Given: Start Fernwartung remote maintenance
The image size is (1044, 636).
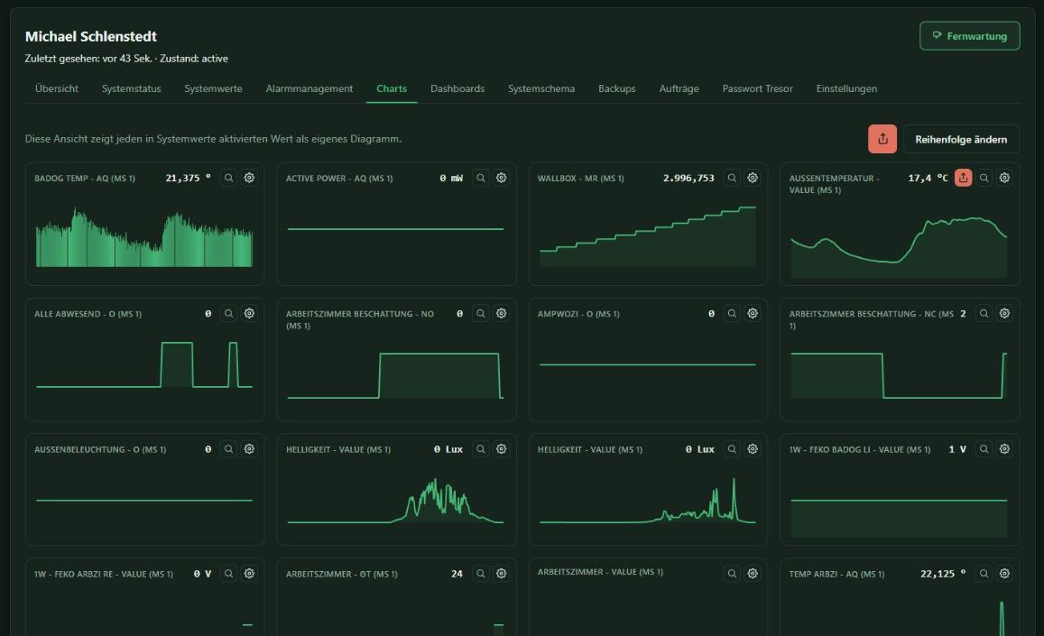Looking at the screenshot, I should pyautogui.click(x=969, y=36).
